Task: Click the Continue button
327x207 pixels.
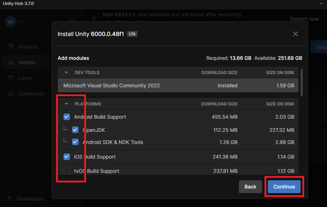Action: tap(284, 187)
